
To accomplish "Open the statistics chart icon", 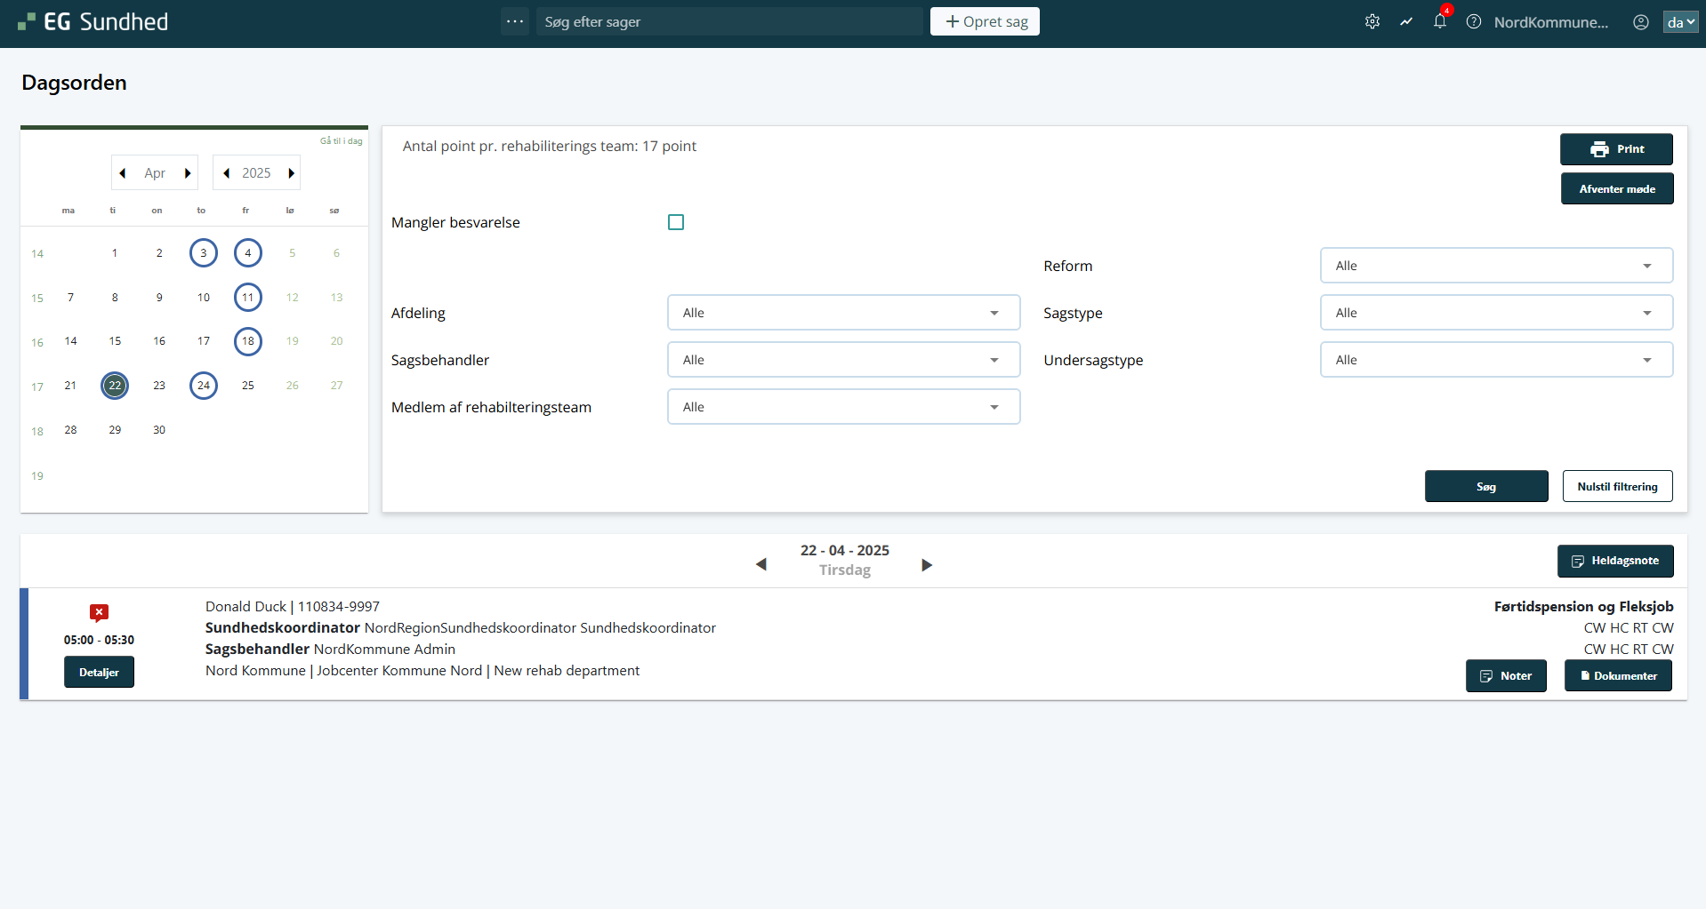I will [1406, 22].
